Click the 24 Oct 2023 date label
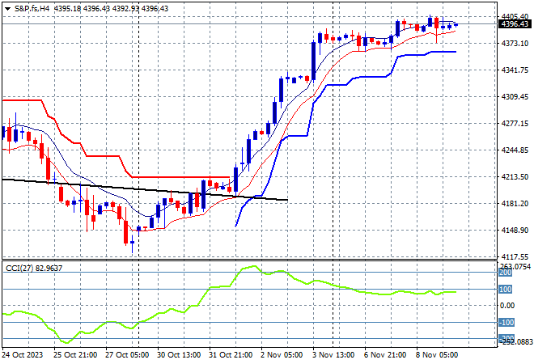 pyautogui.click(x=24, y=354)
